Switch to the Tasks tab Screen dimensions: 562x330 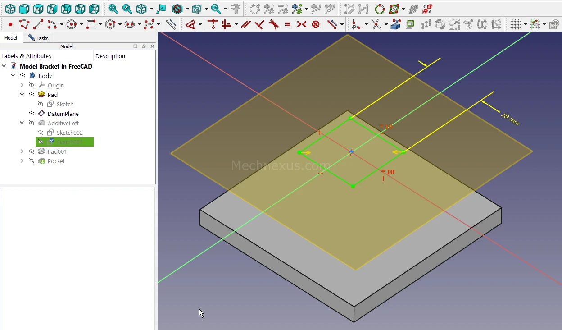[x=38, y=38]
